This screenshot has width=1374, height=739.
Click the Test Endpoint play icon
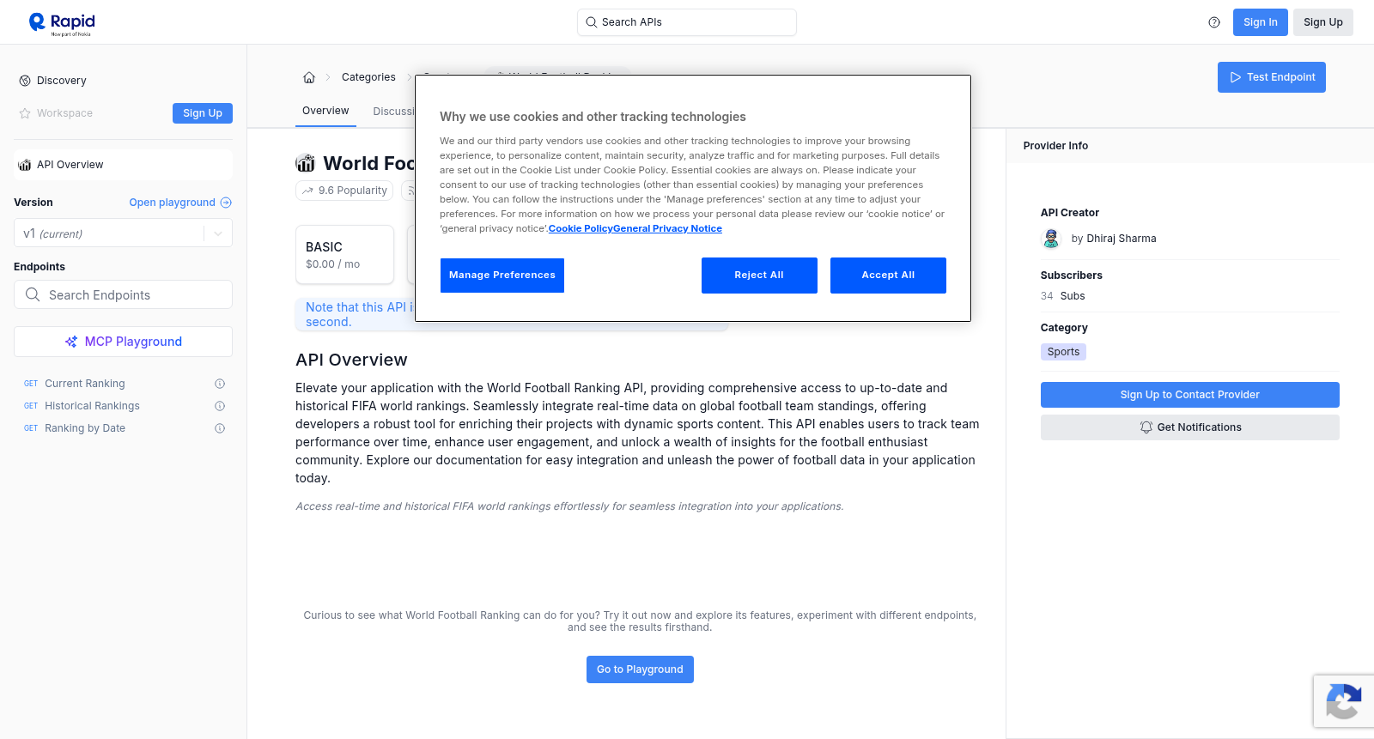1236,77
